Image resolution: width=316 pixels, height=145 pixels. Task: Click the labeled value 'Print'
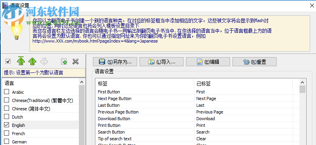pyautogui.click(x=201, y=125)
